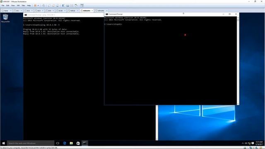The width and height of the screenshot is (265, 149).
Task: Launch Microsoft Edge from the taskbar
Action: 65,143
